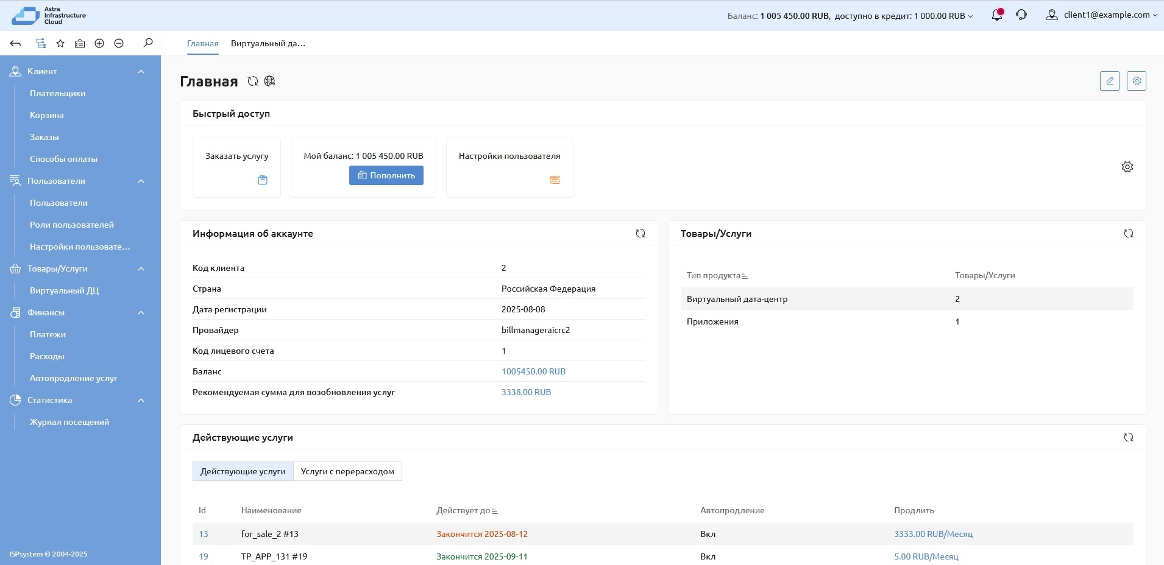This screenshot has width=1164, height=565.
Task: Open Заказы in the sidebar
Action: (44, 137)
